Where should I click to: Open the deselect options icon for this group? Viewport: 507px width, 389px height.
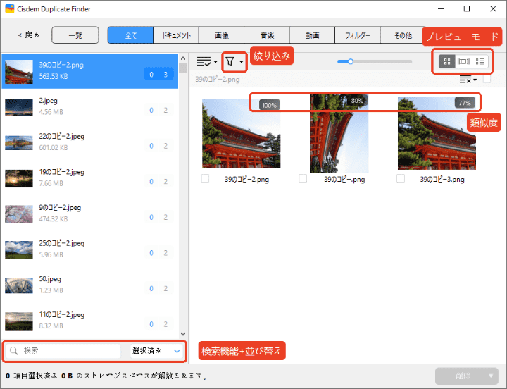[462, 80]
